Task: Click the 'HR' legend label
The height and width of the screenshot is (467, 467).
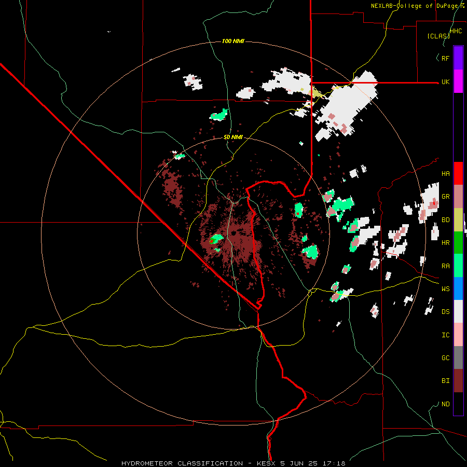Action: [x=445, y=243]
